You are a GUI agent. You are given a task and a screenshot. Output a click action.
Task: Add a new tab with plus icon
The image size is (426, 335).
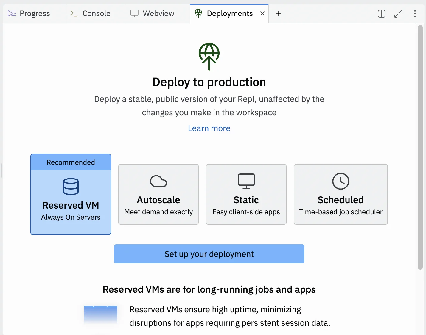coord(278,14)
